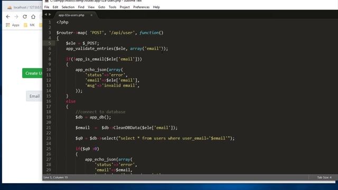338x190 pixels.
Task: Click app_validate_entries on line 6
Action: (x=90, y=49)
